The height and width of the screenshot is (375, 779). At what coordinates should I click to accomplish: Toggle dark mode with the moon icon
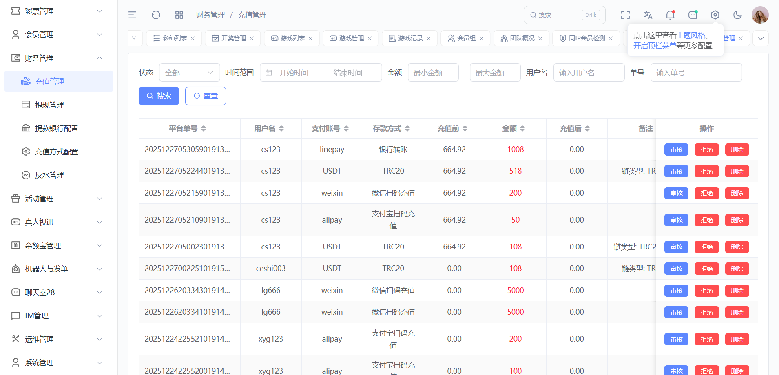(x=737, y=15)
